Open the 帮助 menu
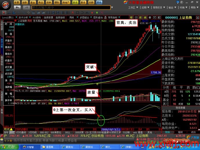The image size is (200, 150). click(194, 8)
